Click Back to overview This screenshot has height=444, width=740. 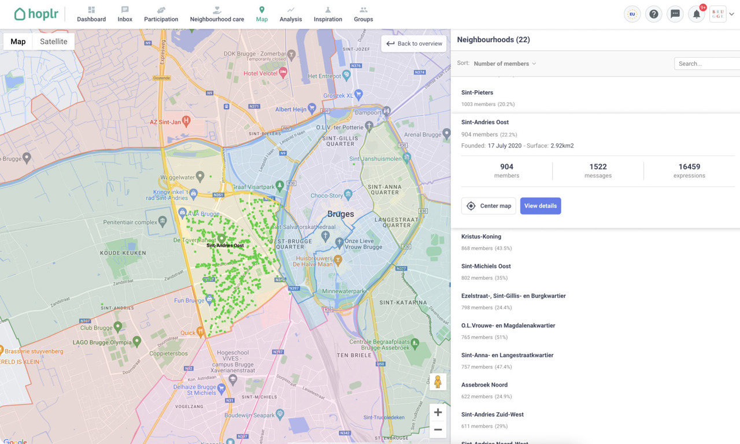[x=414, y=43]
